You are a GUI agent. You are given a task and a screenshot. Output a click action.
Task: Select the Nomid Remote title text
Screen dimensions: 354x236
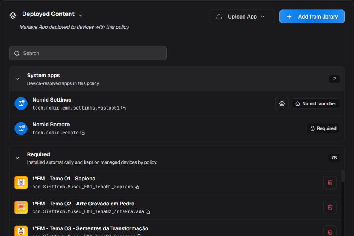point(51,125)
